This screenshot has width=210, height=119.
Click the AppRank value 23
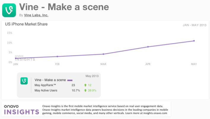click(x=73, y=85)
